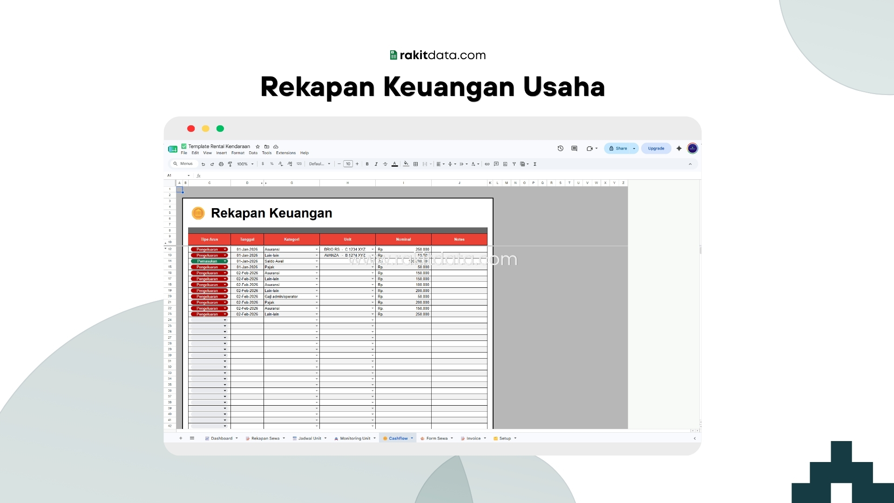
Task: Open the Cashflow tab dropdown arrow
Action: [412, 438]
